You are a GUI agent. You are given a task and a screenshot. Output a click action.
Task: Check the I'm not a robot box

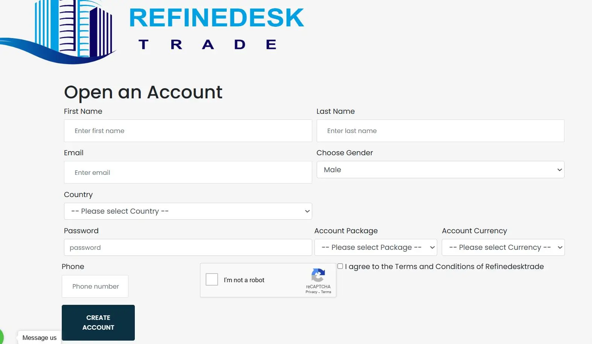pos(212,280)
